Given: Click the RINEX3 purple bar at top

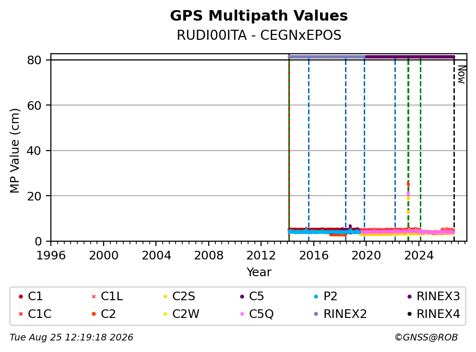Looking at the screenshot, I should pyautogui.click(x=410, y=57).
